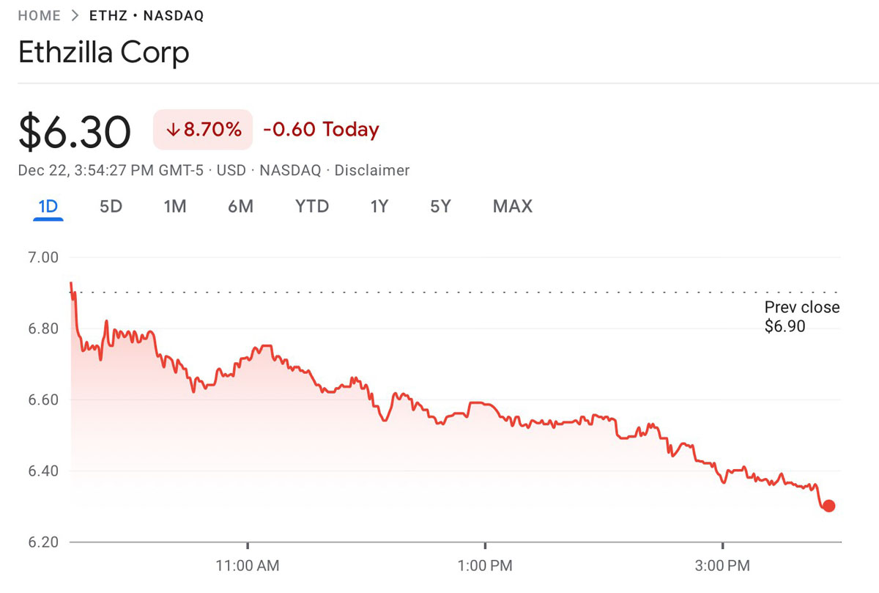Click the $6.30 current price
This screenshot has height=593, width=879.
(75, 132)
